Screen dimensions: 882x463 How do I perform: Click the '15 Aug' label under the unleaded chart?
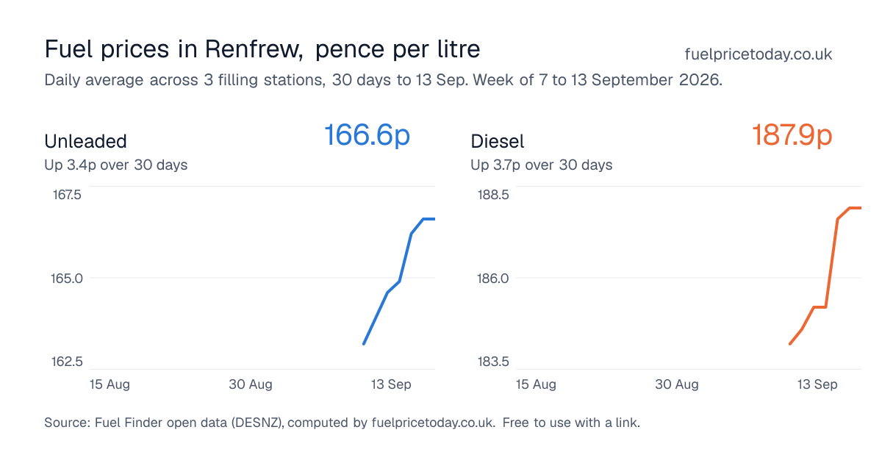click(x=110, y=384)
